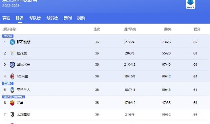Switch to 球员榜 tab

click(52, 18)
